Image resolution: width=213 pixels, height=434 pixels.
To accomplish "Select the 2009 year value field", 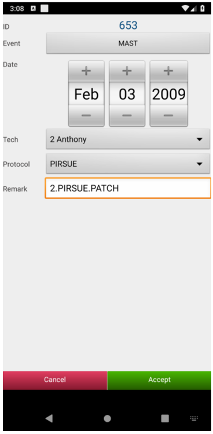I will [x=168, y=94].
